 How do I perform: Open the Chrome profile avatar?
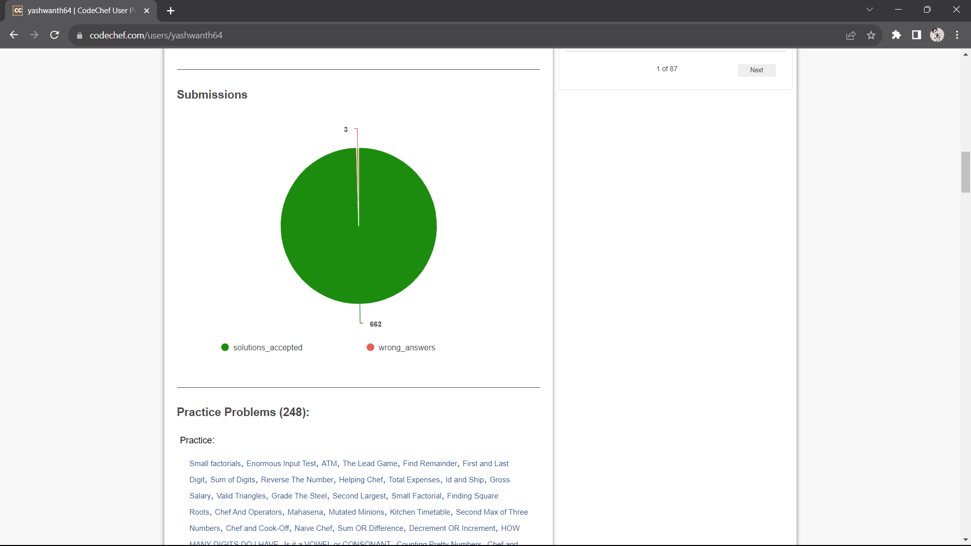[x=937, y=35]
